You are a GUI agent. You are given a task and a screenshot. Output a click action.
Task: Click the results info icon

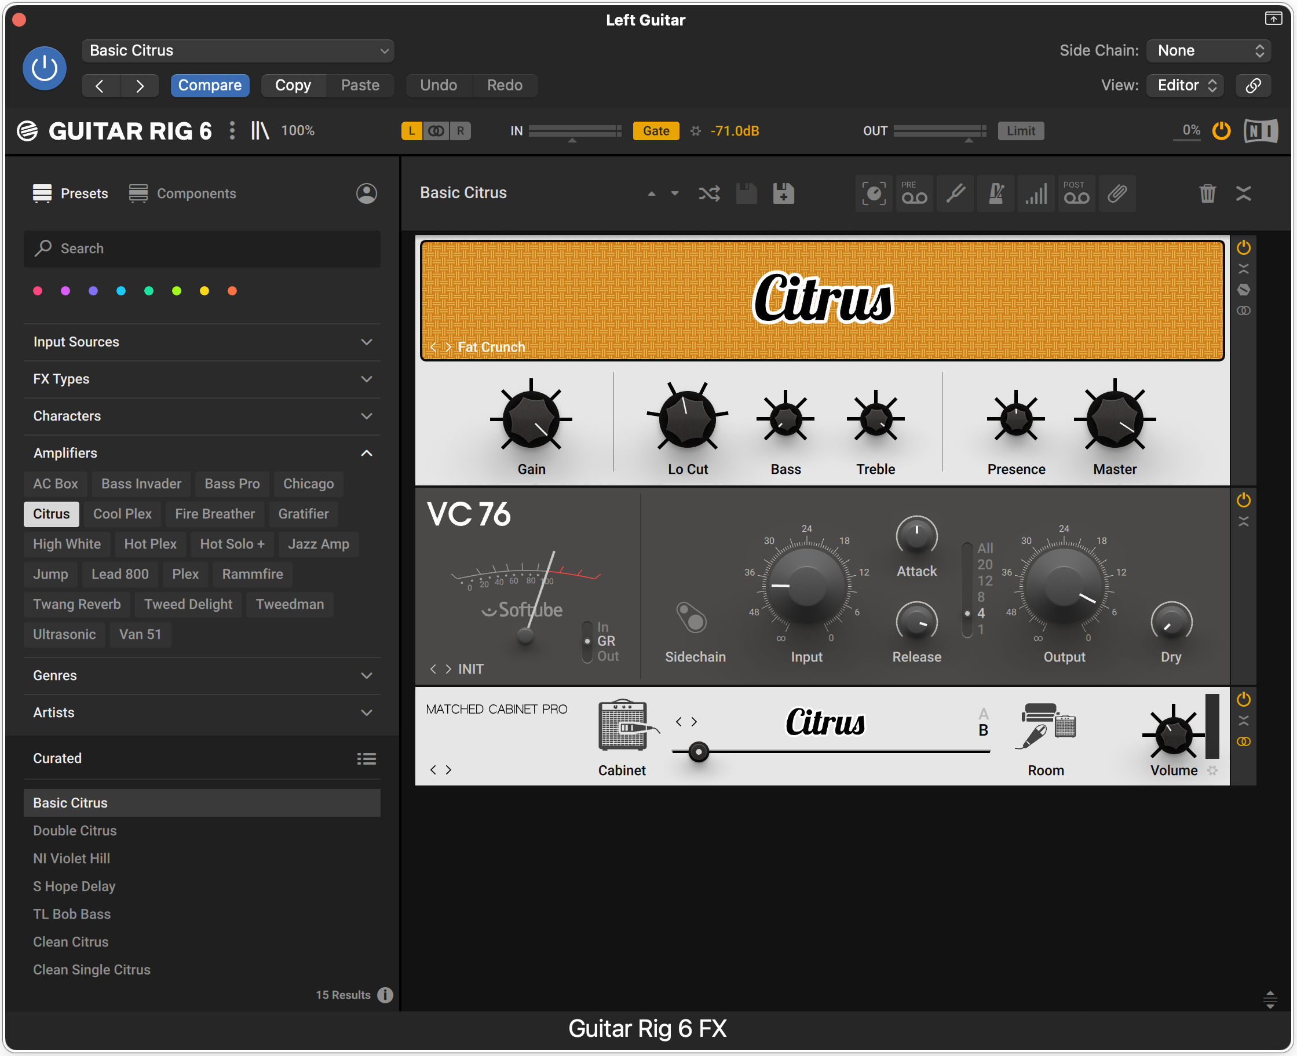click(x=385, y=995)
